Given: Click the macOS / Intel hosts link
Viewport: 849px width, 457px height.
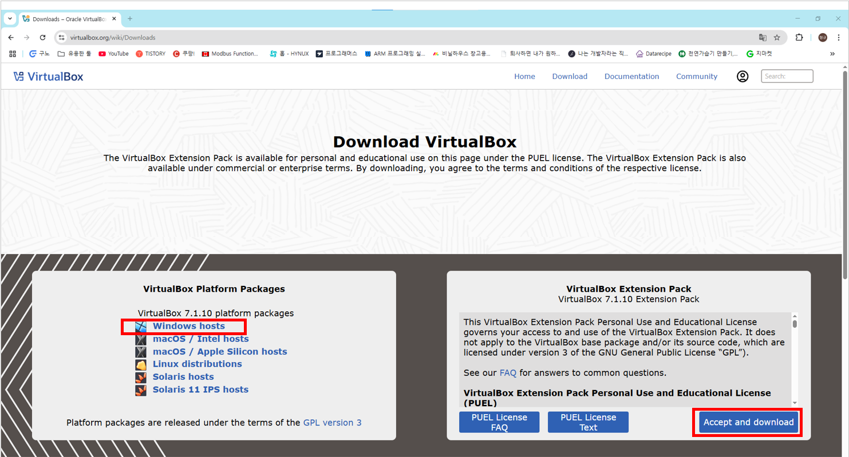Looking at the screenshot, I should click(x=201, y=339).
